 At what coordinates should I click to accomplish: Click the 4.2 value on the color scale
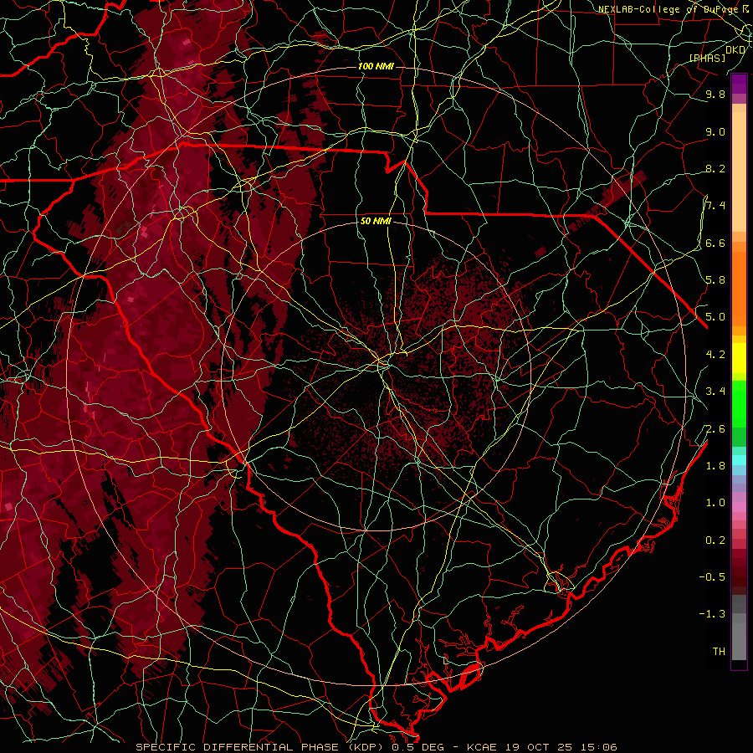pos(715,355)
